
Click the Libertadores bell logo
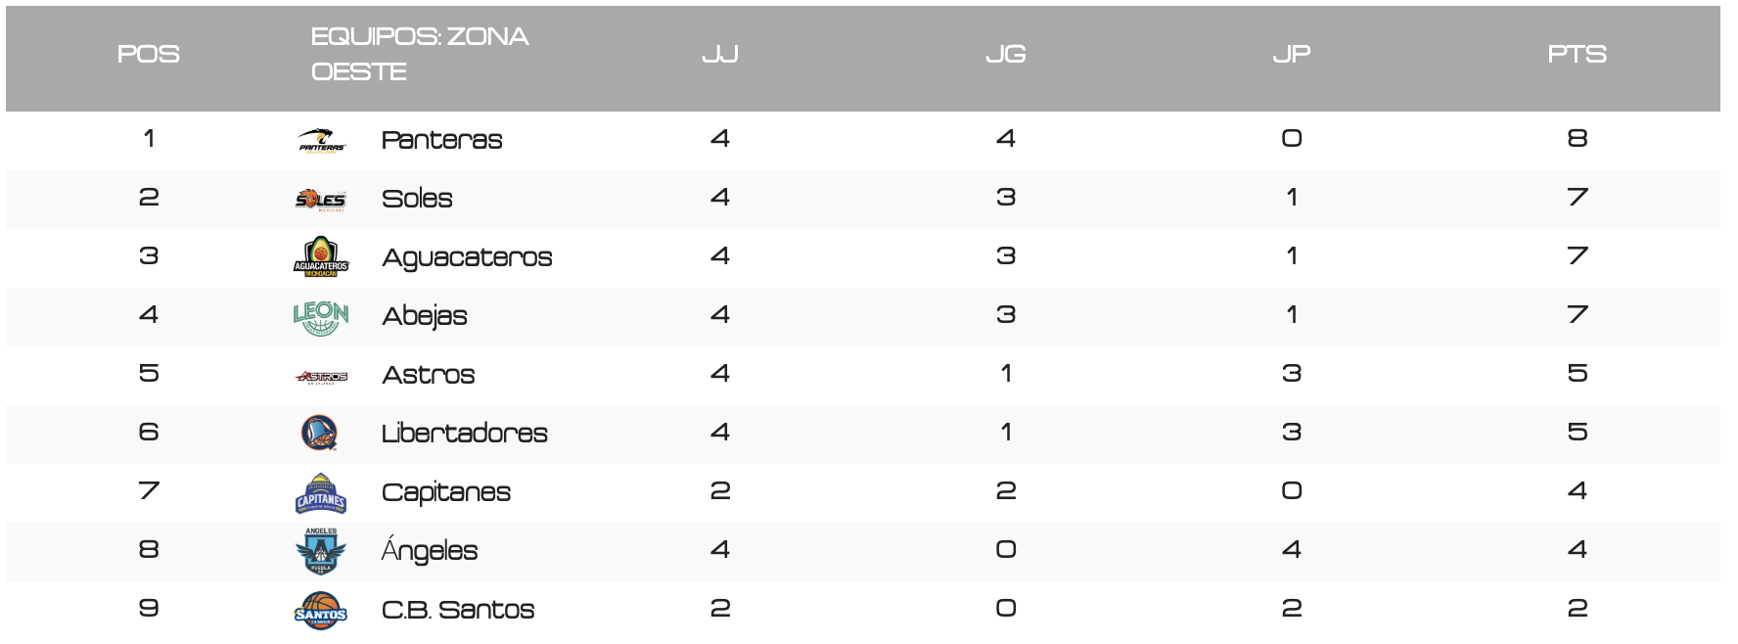click(x=320, y=433)
